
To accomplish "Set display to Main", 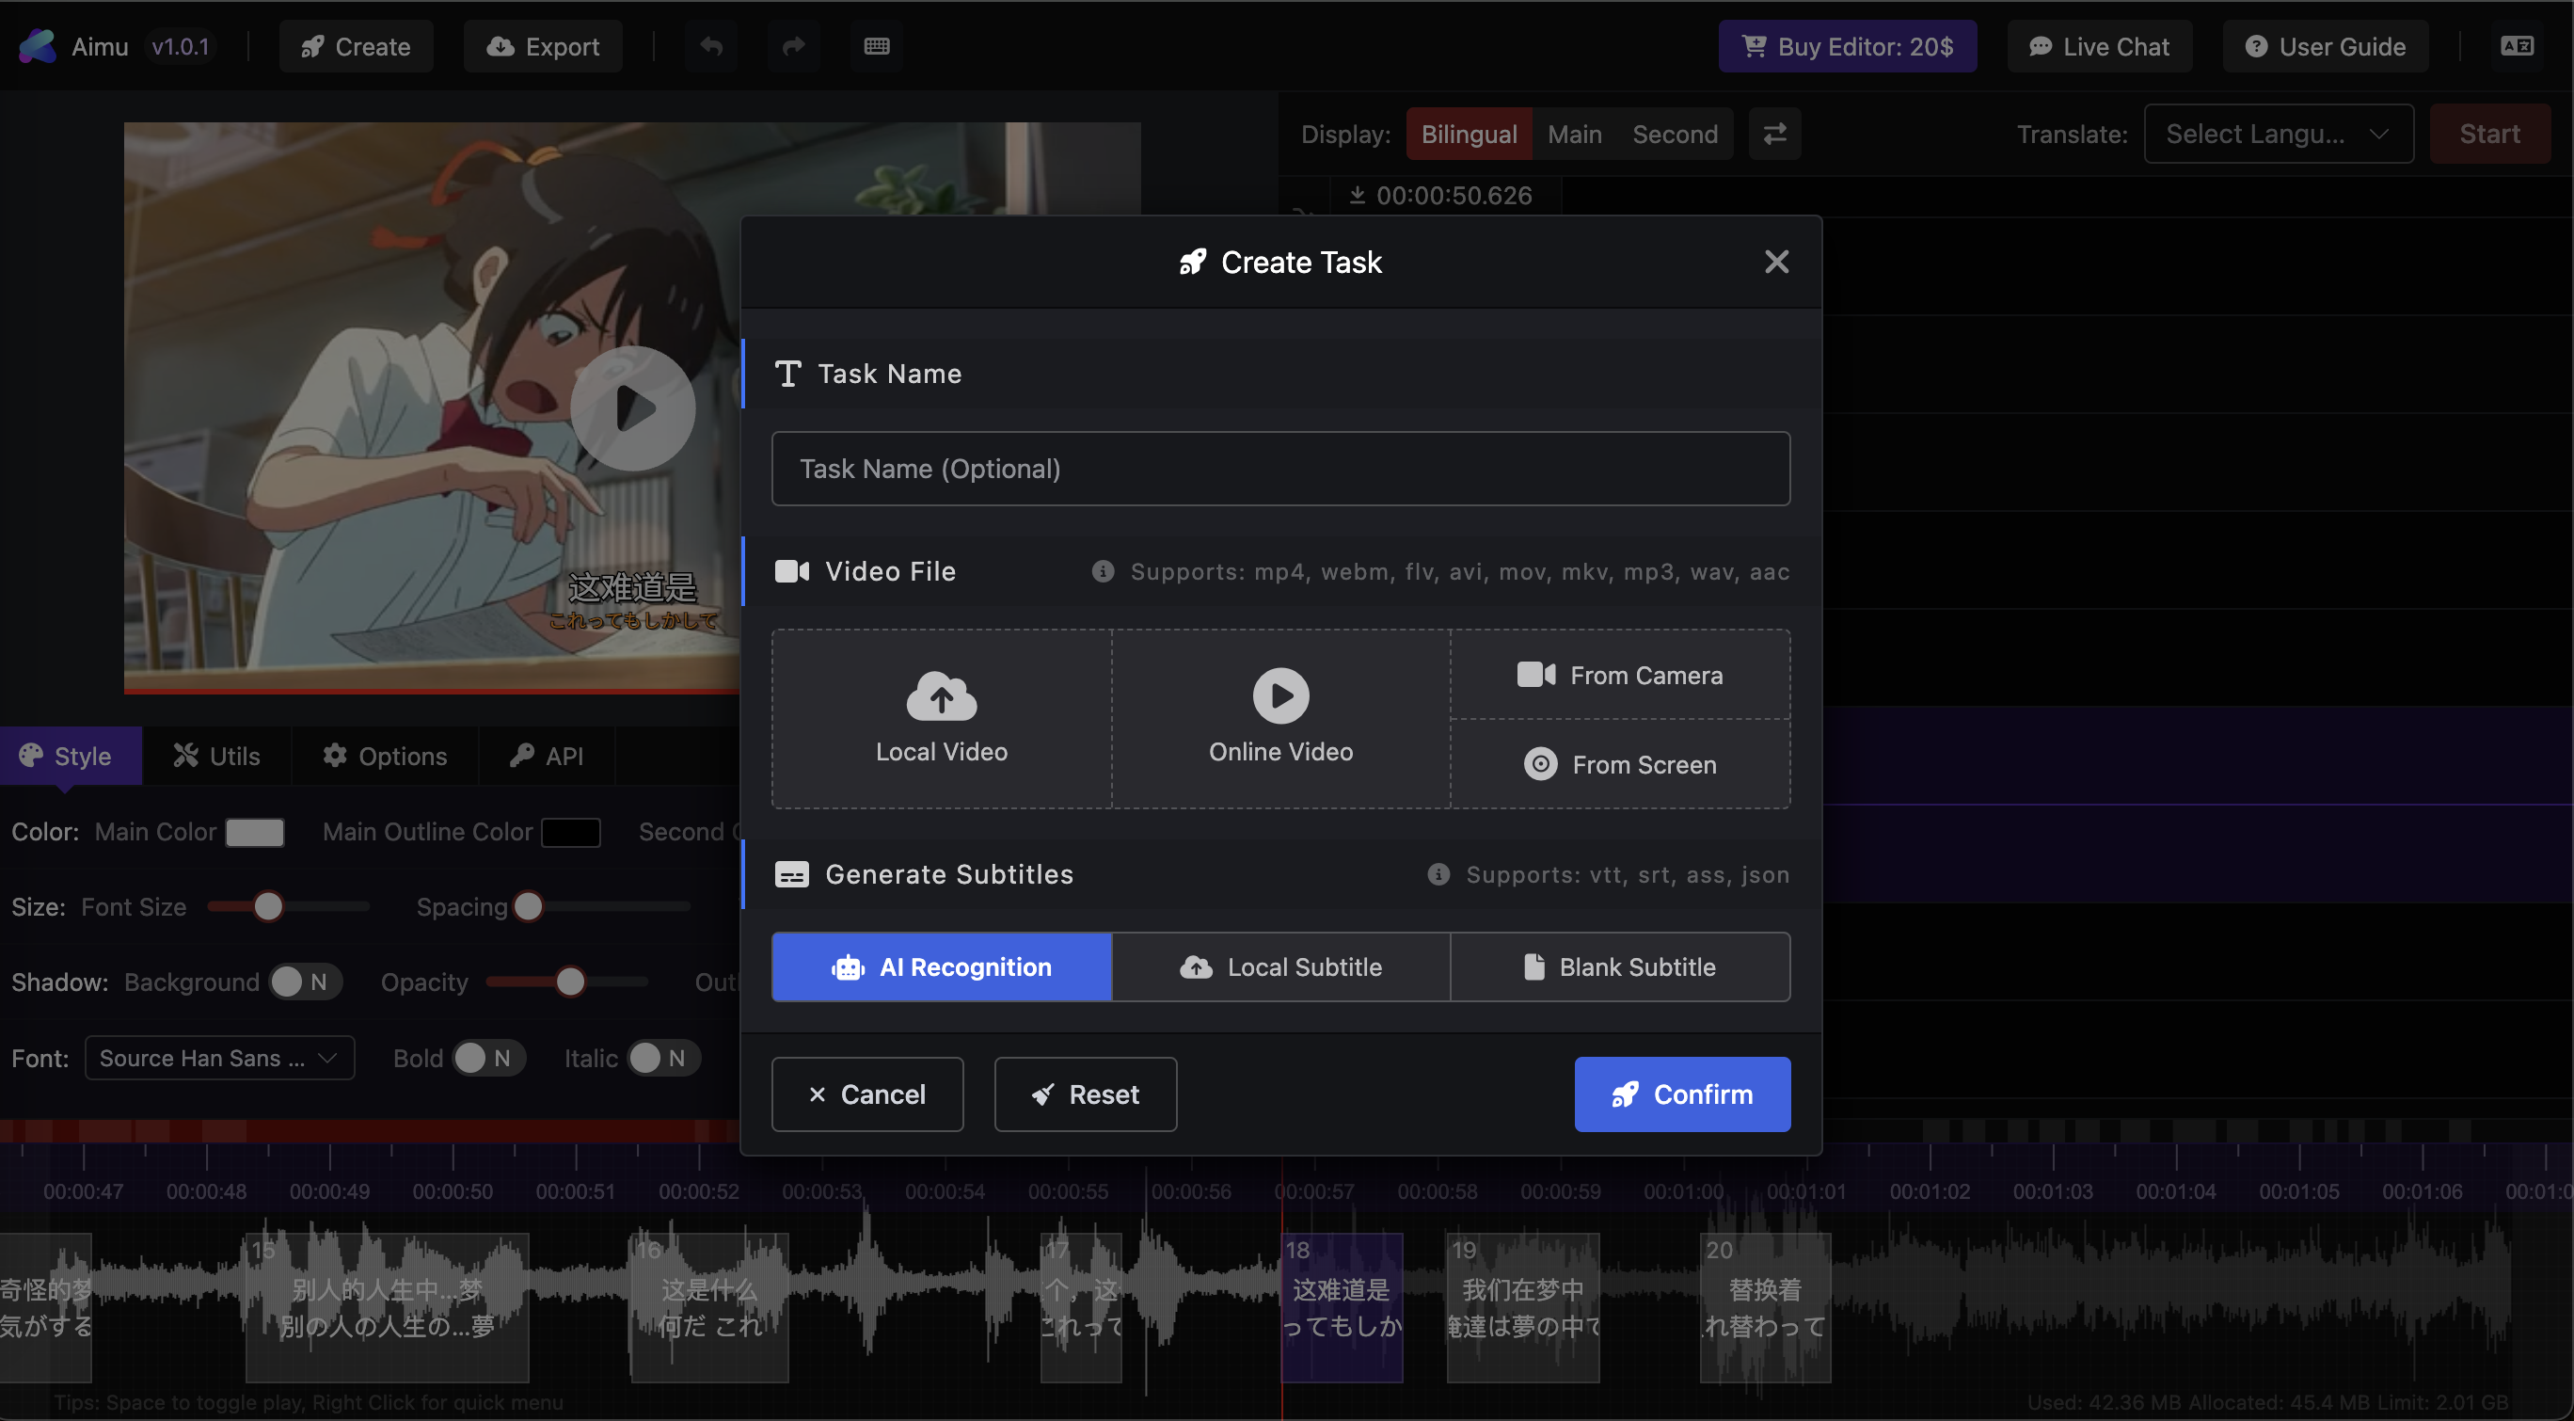I will [1575, 134].
